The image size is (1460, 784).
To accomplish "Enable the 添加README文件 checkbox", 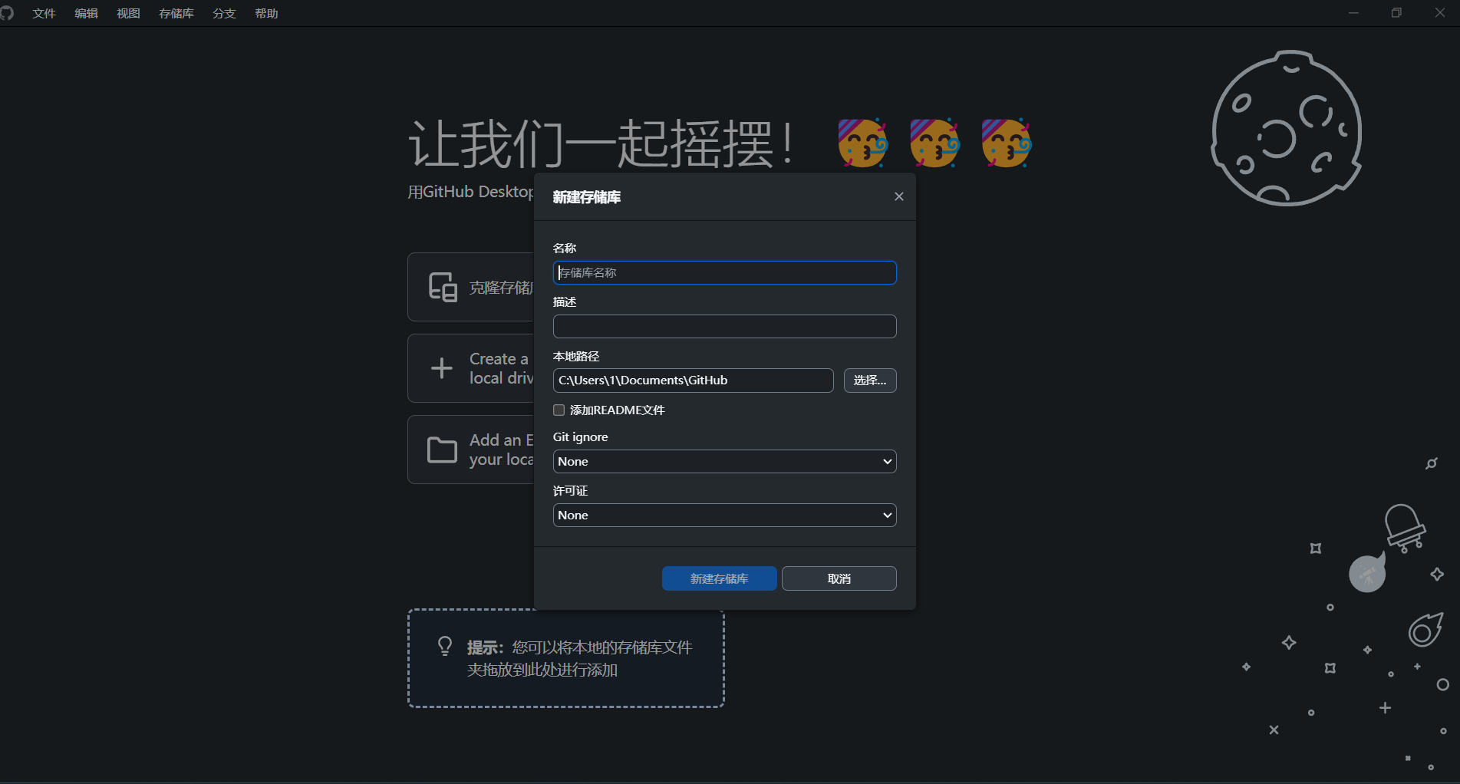I will point(559,410).
